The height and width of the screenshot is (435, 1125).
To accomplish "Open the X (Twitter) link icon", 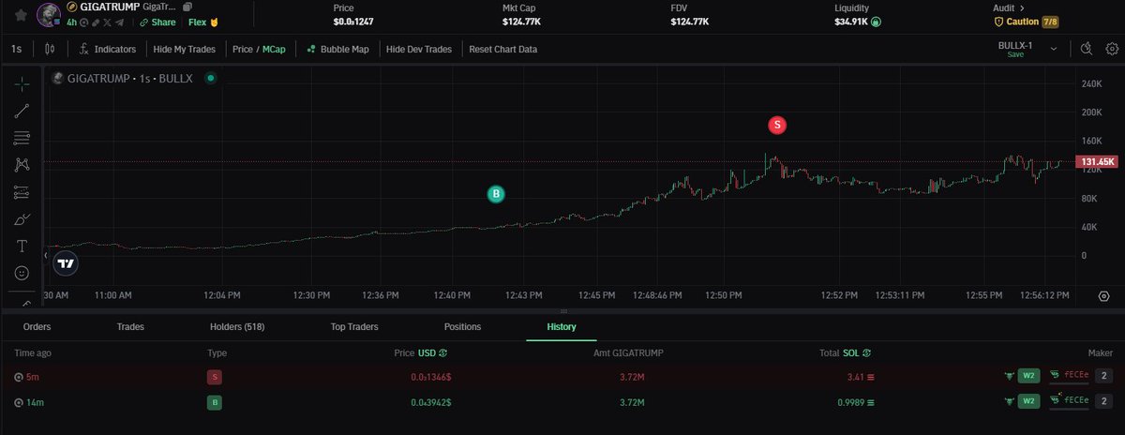I will (x=107, y=22).
